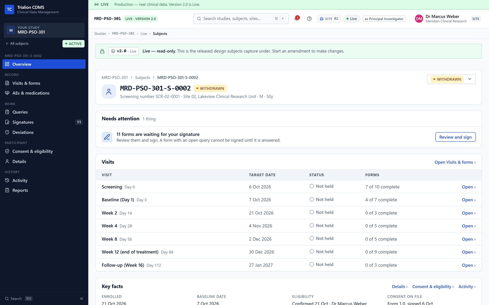Open the 'as Principal Investigator' role selector
Screen dimensions: 489x305
click(384, 19)
